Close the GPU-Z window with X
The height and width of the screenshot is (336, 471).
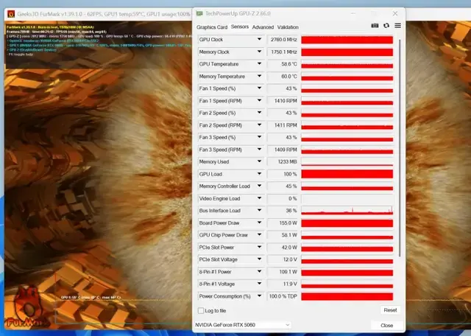tap(395, 13)
